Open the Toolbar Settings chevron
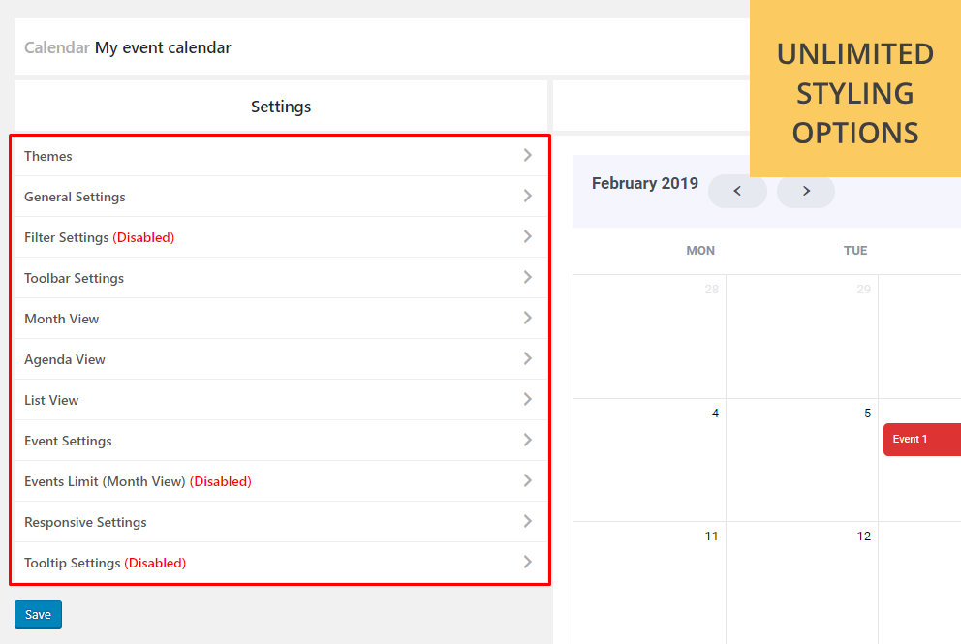Viewport: 961px width, 644px height. click(x=527, y=277)
